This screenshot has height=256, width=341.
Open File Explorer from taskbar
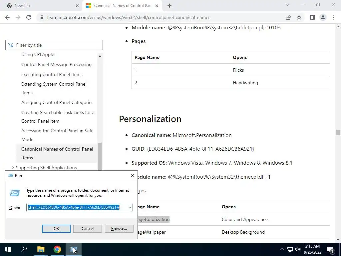41,249
